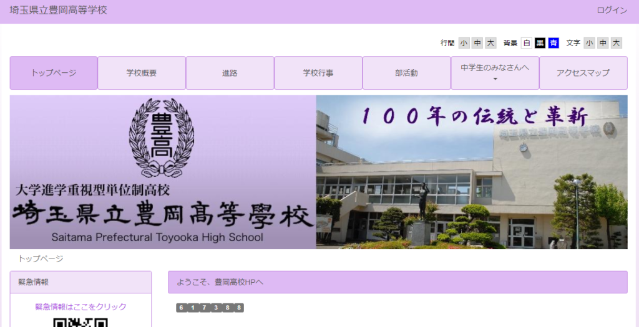Screen dimensions: 639x327
Task: Click the 埼玉県立豊岡高等学校 site title
Action: click(58, 10)
